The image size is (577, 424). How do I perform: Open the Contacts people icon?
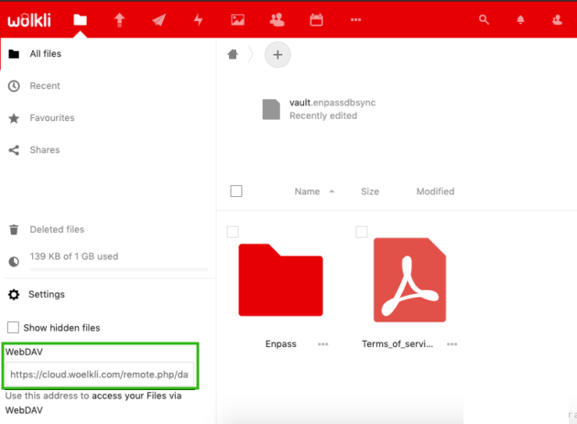[278, 20]
